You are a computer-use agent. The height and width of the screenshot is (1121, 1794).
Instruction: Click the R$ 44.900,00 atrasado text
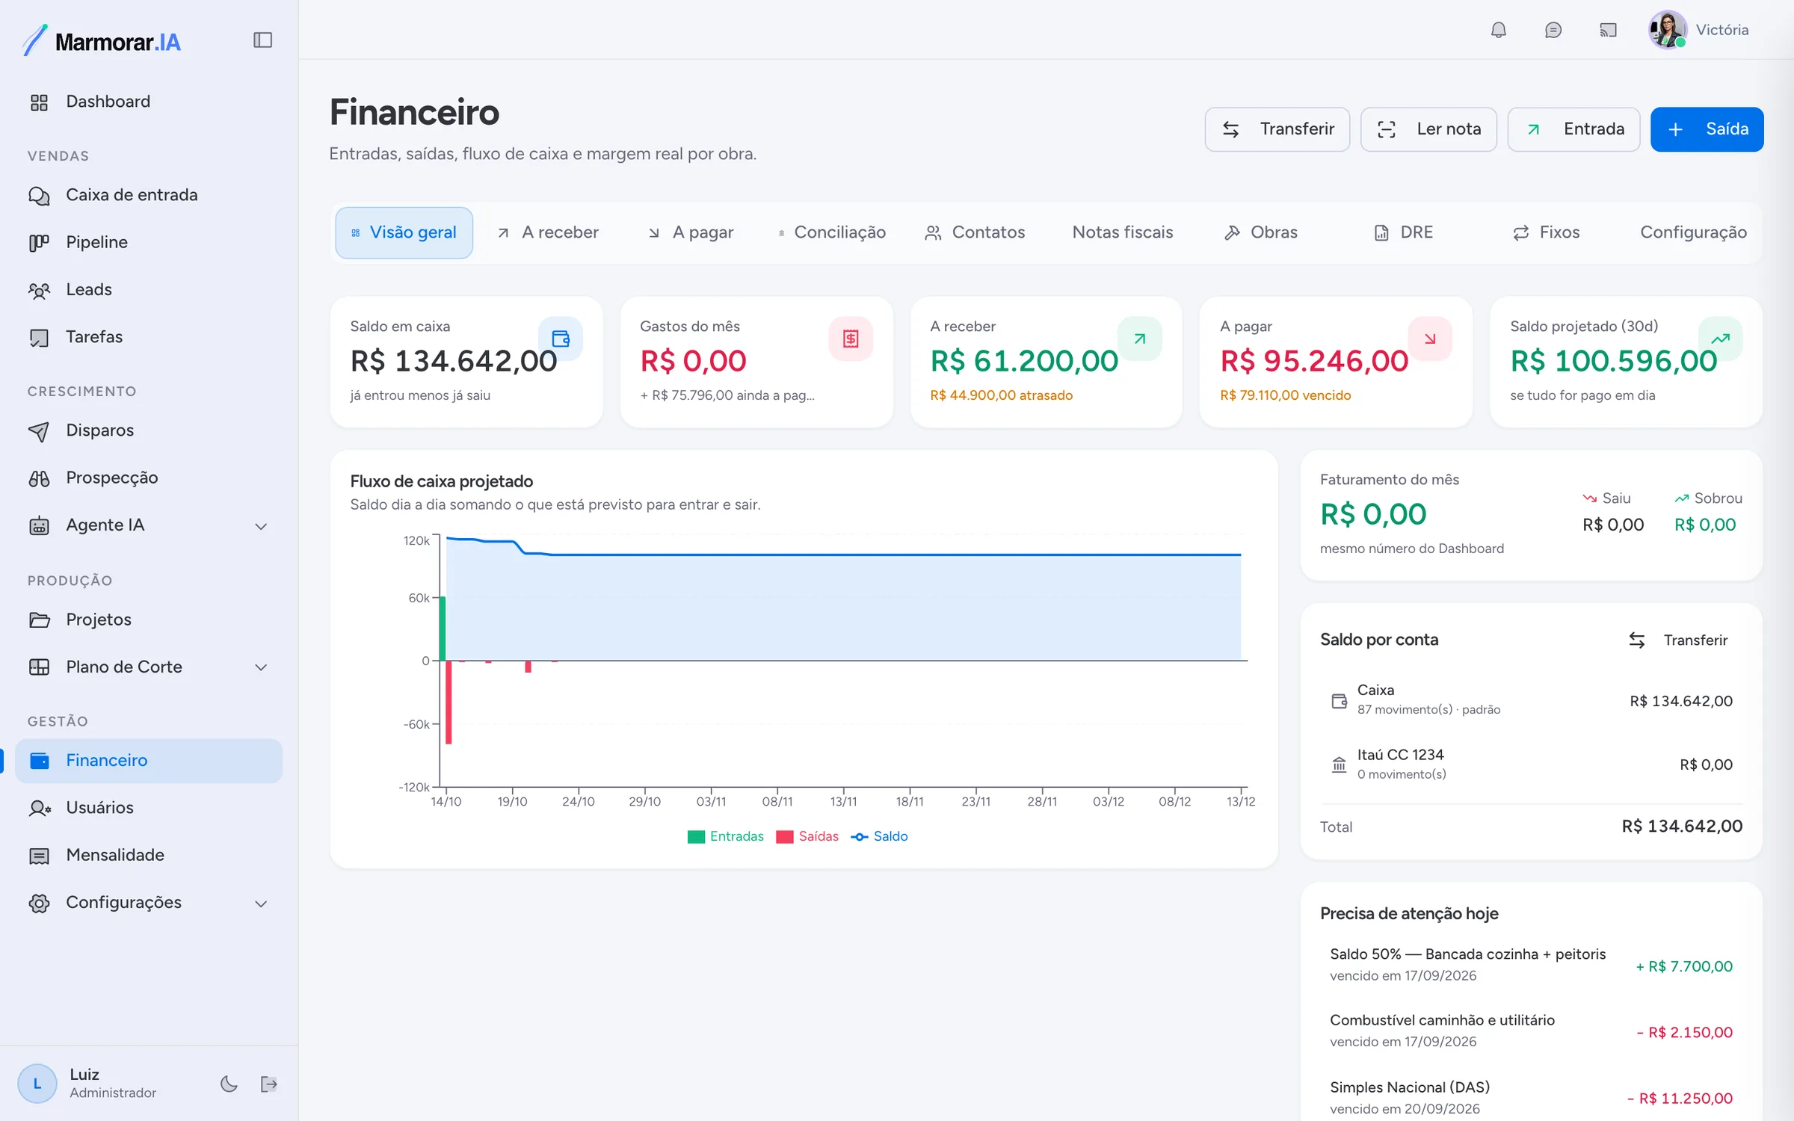pyautogui.click(x=1001, y=395)
